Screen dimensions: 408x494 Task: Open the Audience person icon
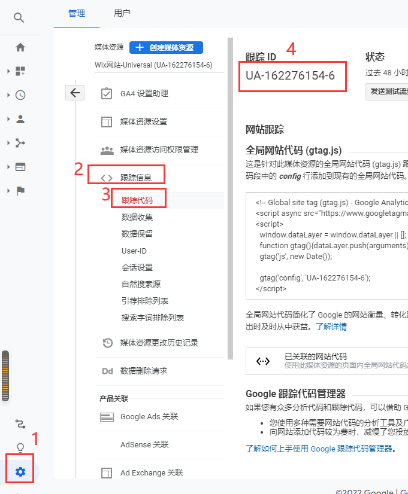tap(20, 119)
